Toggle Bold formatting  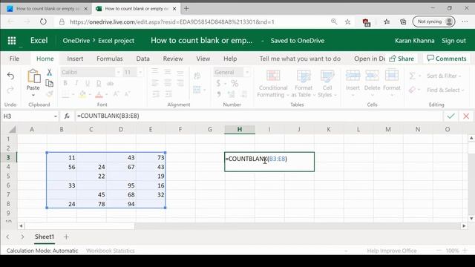click(x=65, y=83)
